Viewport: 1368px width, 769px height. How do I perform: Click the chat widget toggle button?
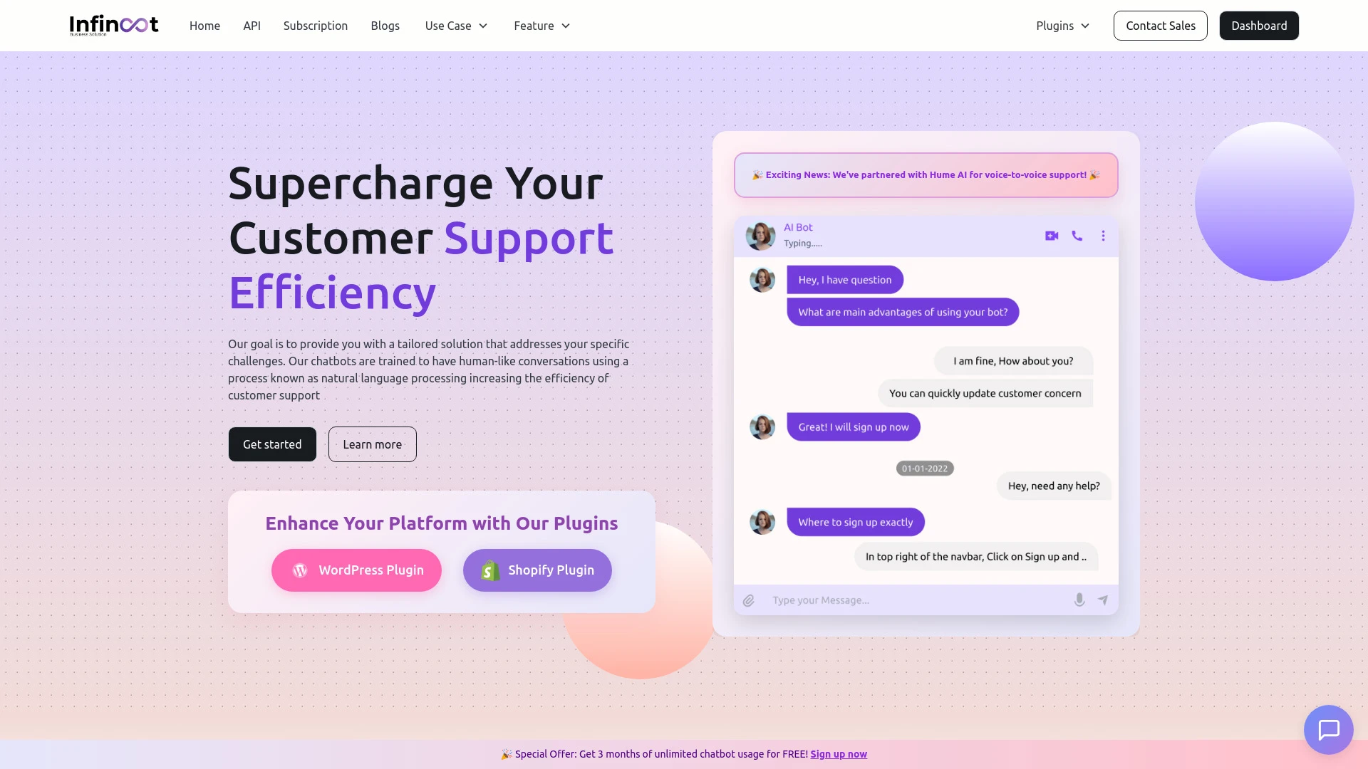[1327, 728]
